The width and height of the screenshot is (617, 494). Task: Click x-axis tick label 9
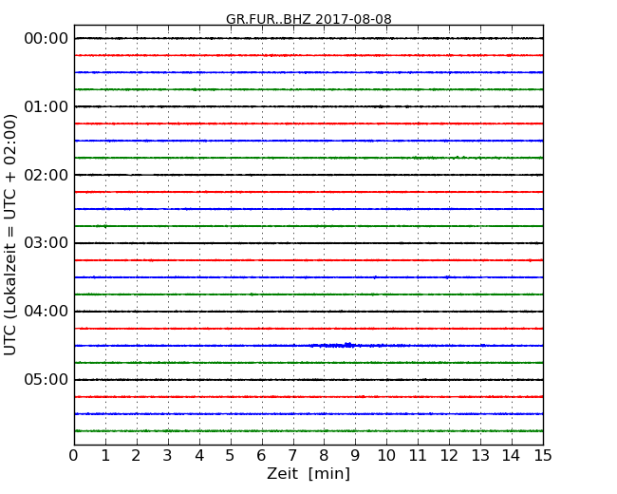[x=355, y=456]
